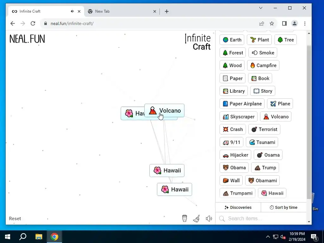Click the broom clear-canvas icon

click(196, 218)
